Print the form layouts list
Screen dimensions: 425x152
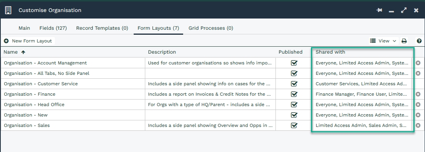coord(404,41)
